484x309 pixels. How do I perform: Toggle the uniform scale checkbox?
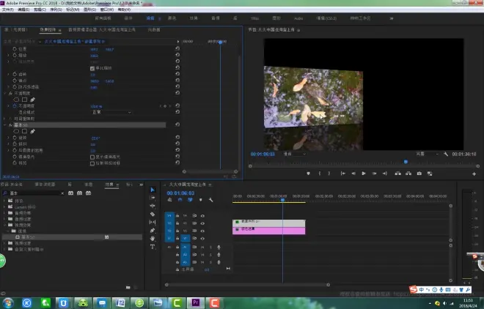click(x=92, y=68)
